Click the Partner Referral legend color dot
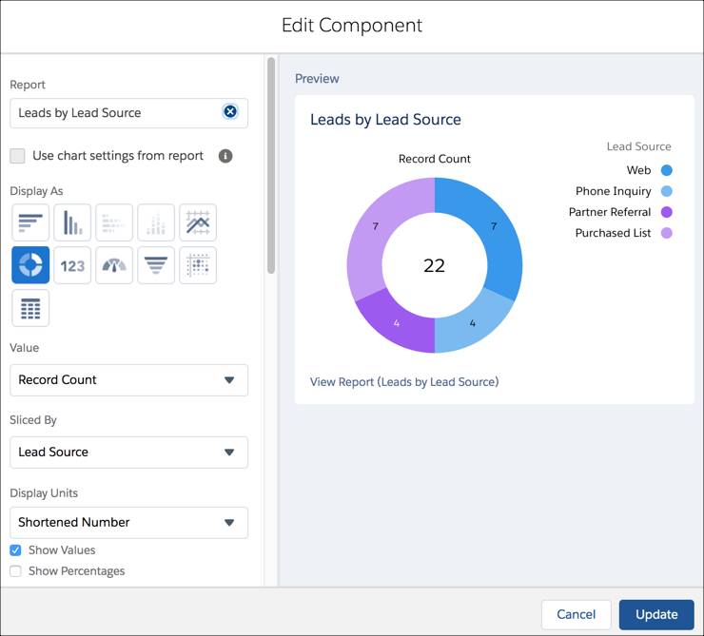The image size is (704, 636). 667,212
